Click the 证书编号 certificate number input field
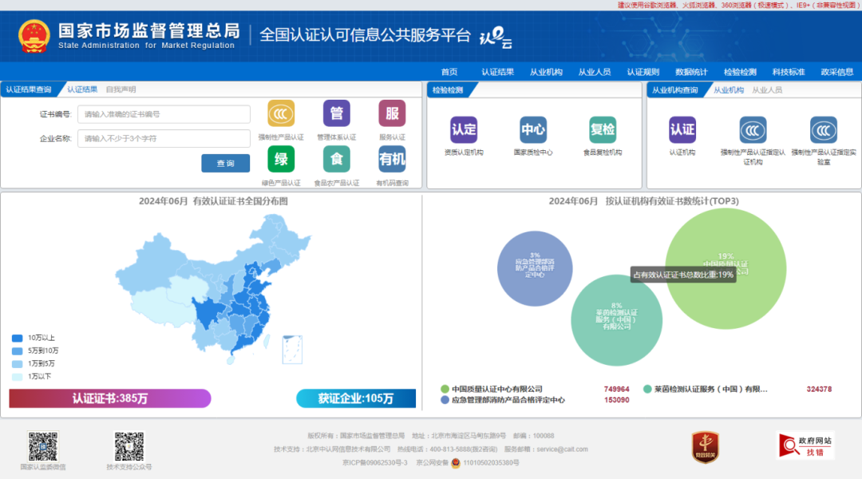Viewport: 862px width, 479px height. tap(164, 114)
